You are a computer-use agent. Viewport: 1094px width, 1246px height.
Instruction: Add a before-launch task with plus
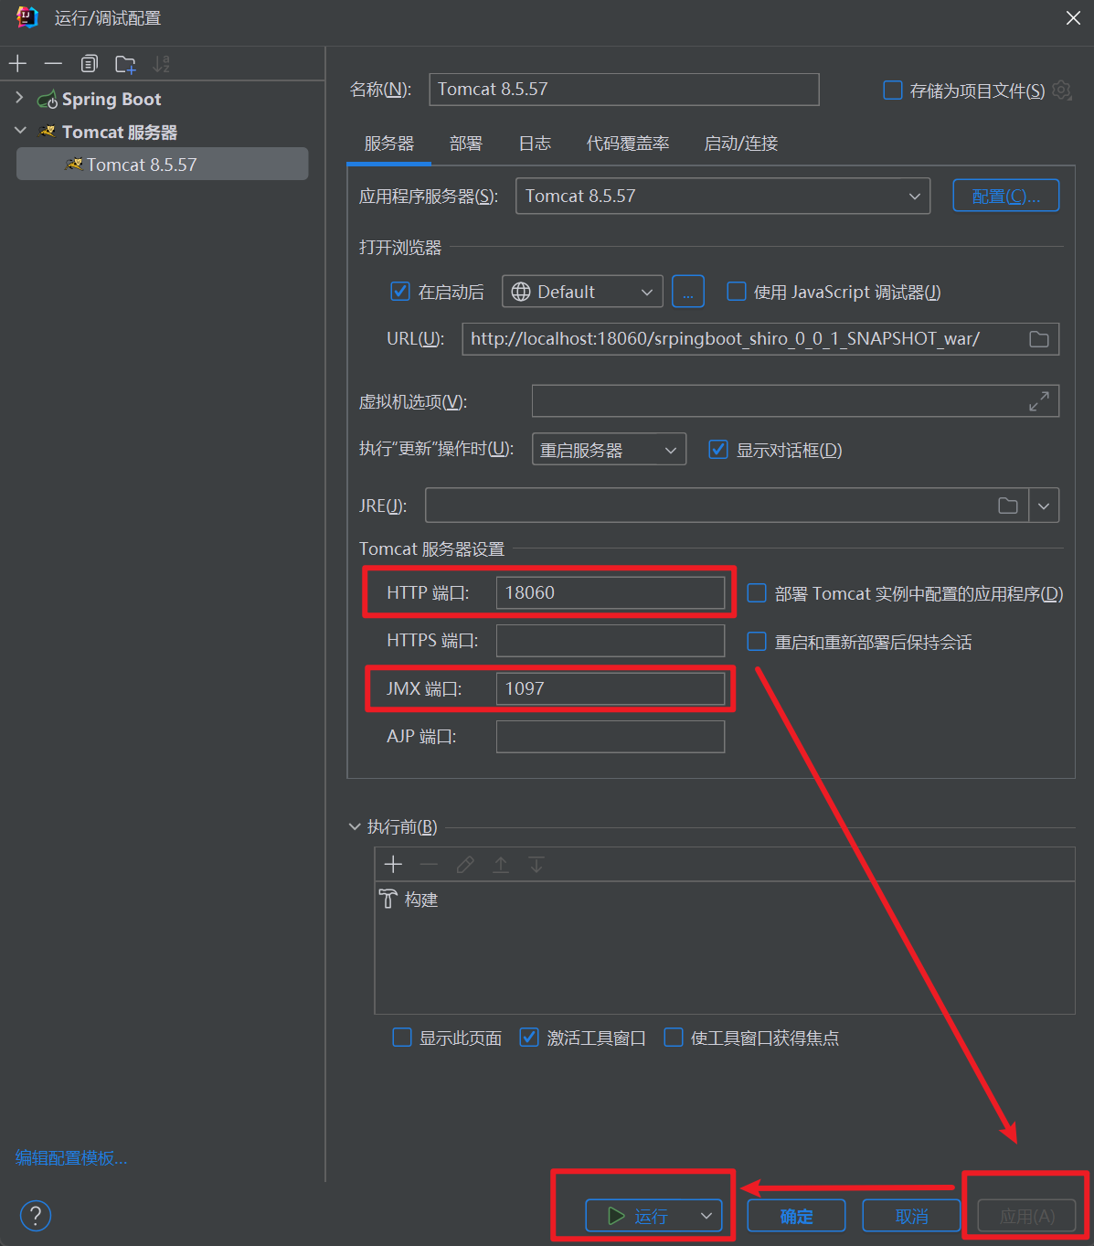click(393, 865)
